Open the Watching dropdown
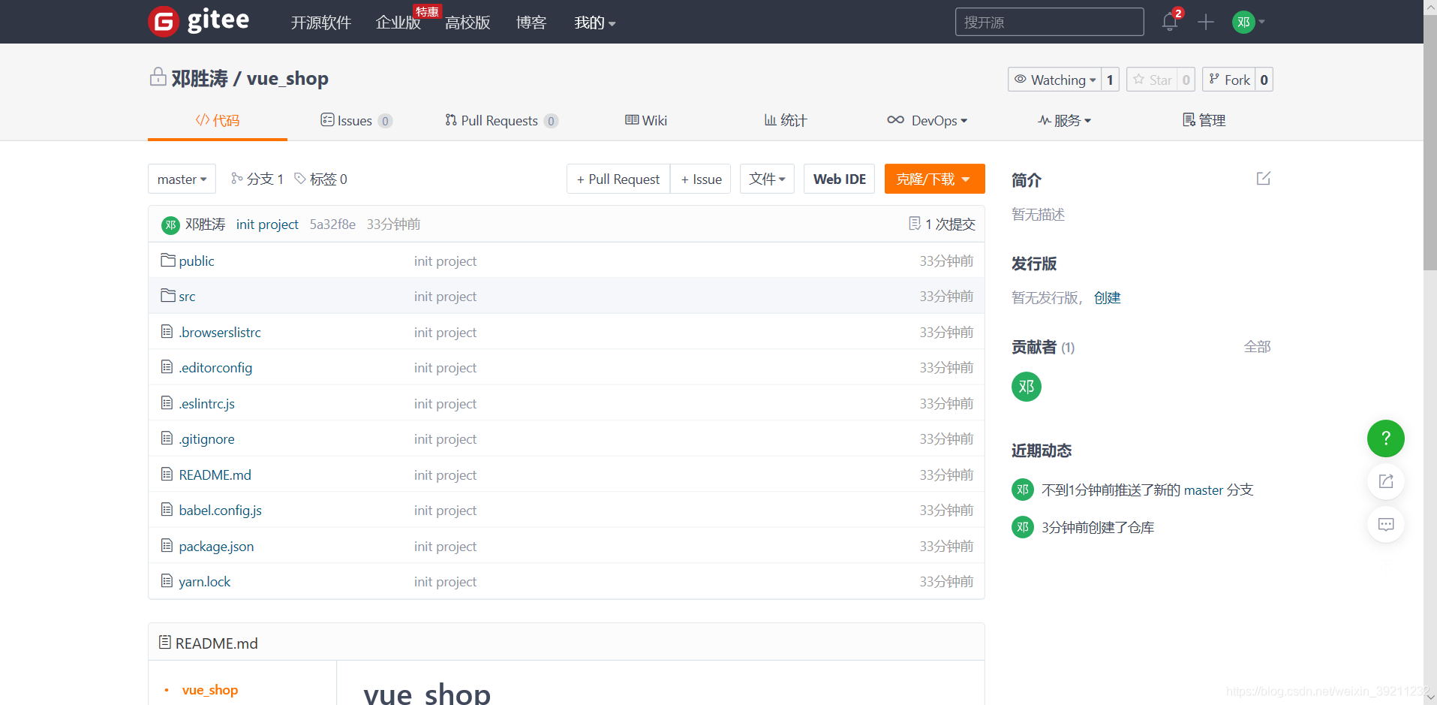Screen dimensions: 1437x705 pyautogui.click(x=1054, y=80)
